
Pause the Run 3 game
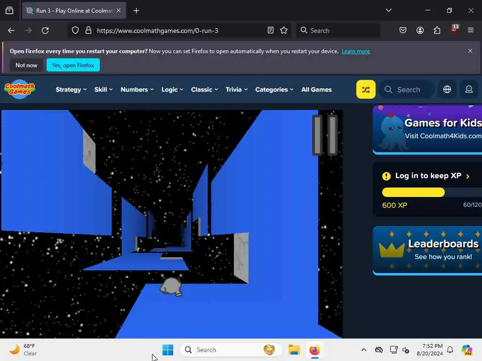point(325,135)
